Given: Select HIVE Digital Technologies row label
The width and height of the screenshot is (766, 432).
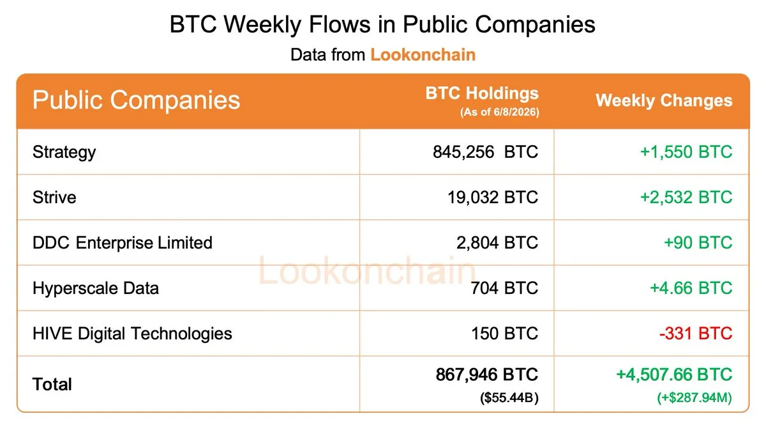Looking at the screenshot, I should pyautogui.click(x=132, y=334).
